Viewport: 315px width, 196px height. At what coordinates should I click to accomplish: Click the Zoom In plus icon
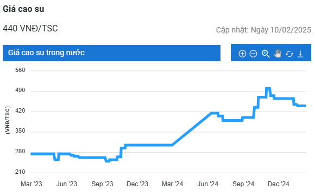[242, 54]
